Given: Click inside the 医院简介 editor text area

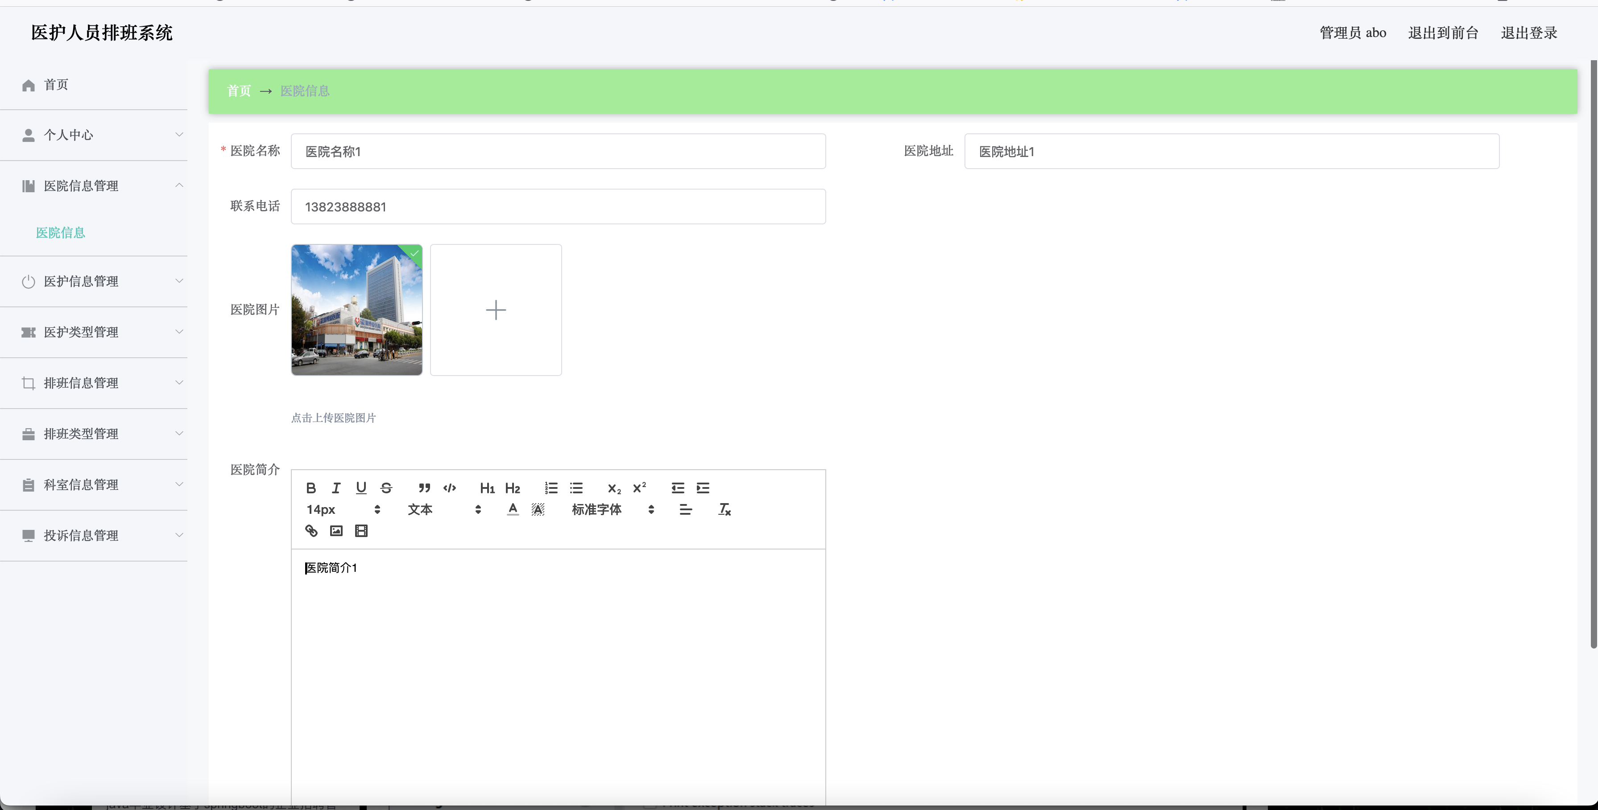Looking at the screenshot, I should point(558,676).
